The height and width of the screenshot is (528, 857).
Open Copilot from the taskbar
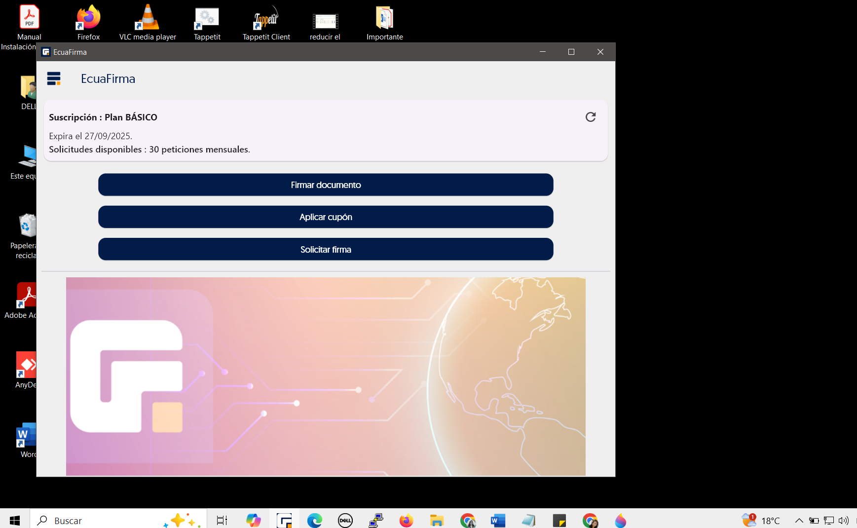[x=254, y=520]
